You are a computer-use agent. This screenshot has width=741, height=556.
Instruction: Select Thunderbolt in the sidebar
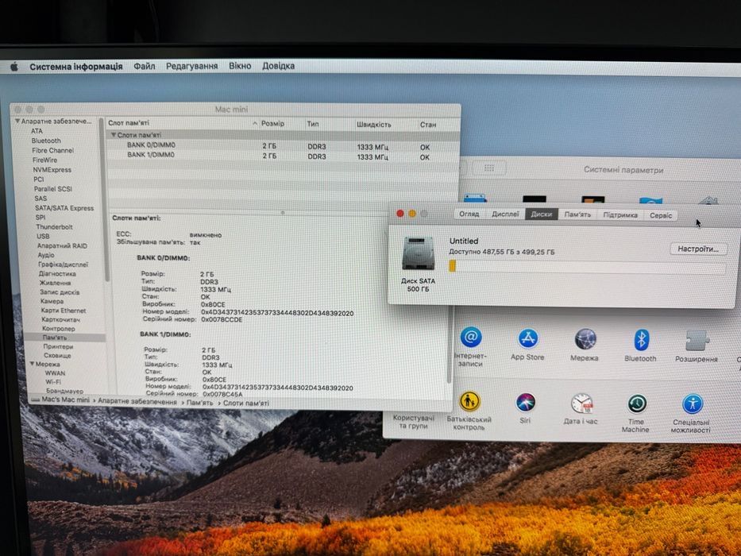click(54, 227)
